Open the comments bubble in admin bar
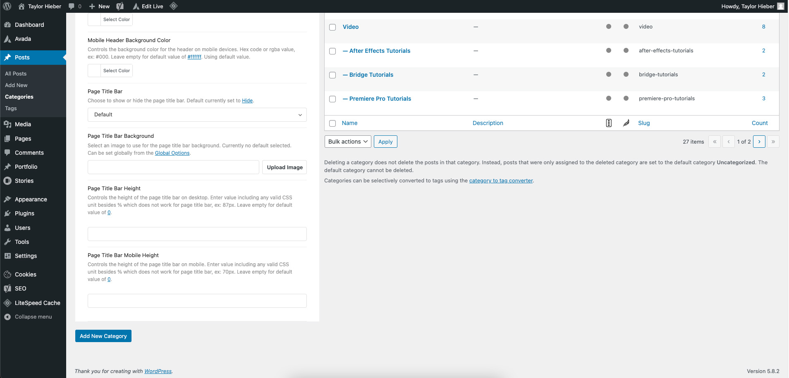This screenshot has height=378, width=789. coord(72,6)
